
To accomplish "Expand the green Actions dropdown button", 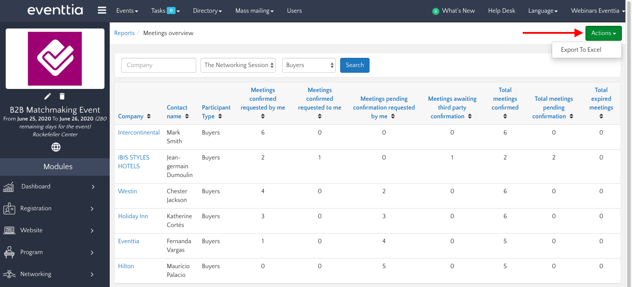I will (603, 33).
